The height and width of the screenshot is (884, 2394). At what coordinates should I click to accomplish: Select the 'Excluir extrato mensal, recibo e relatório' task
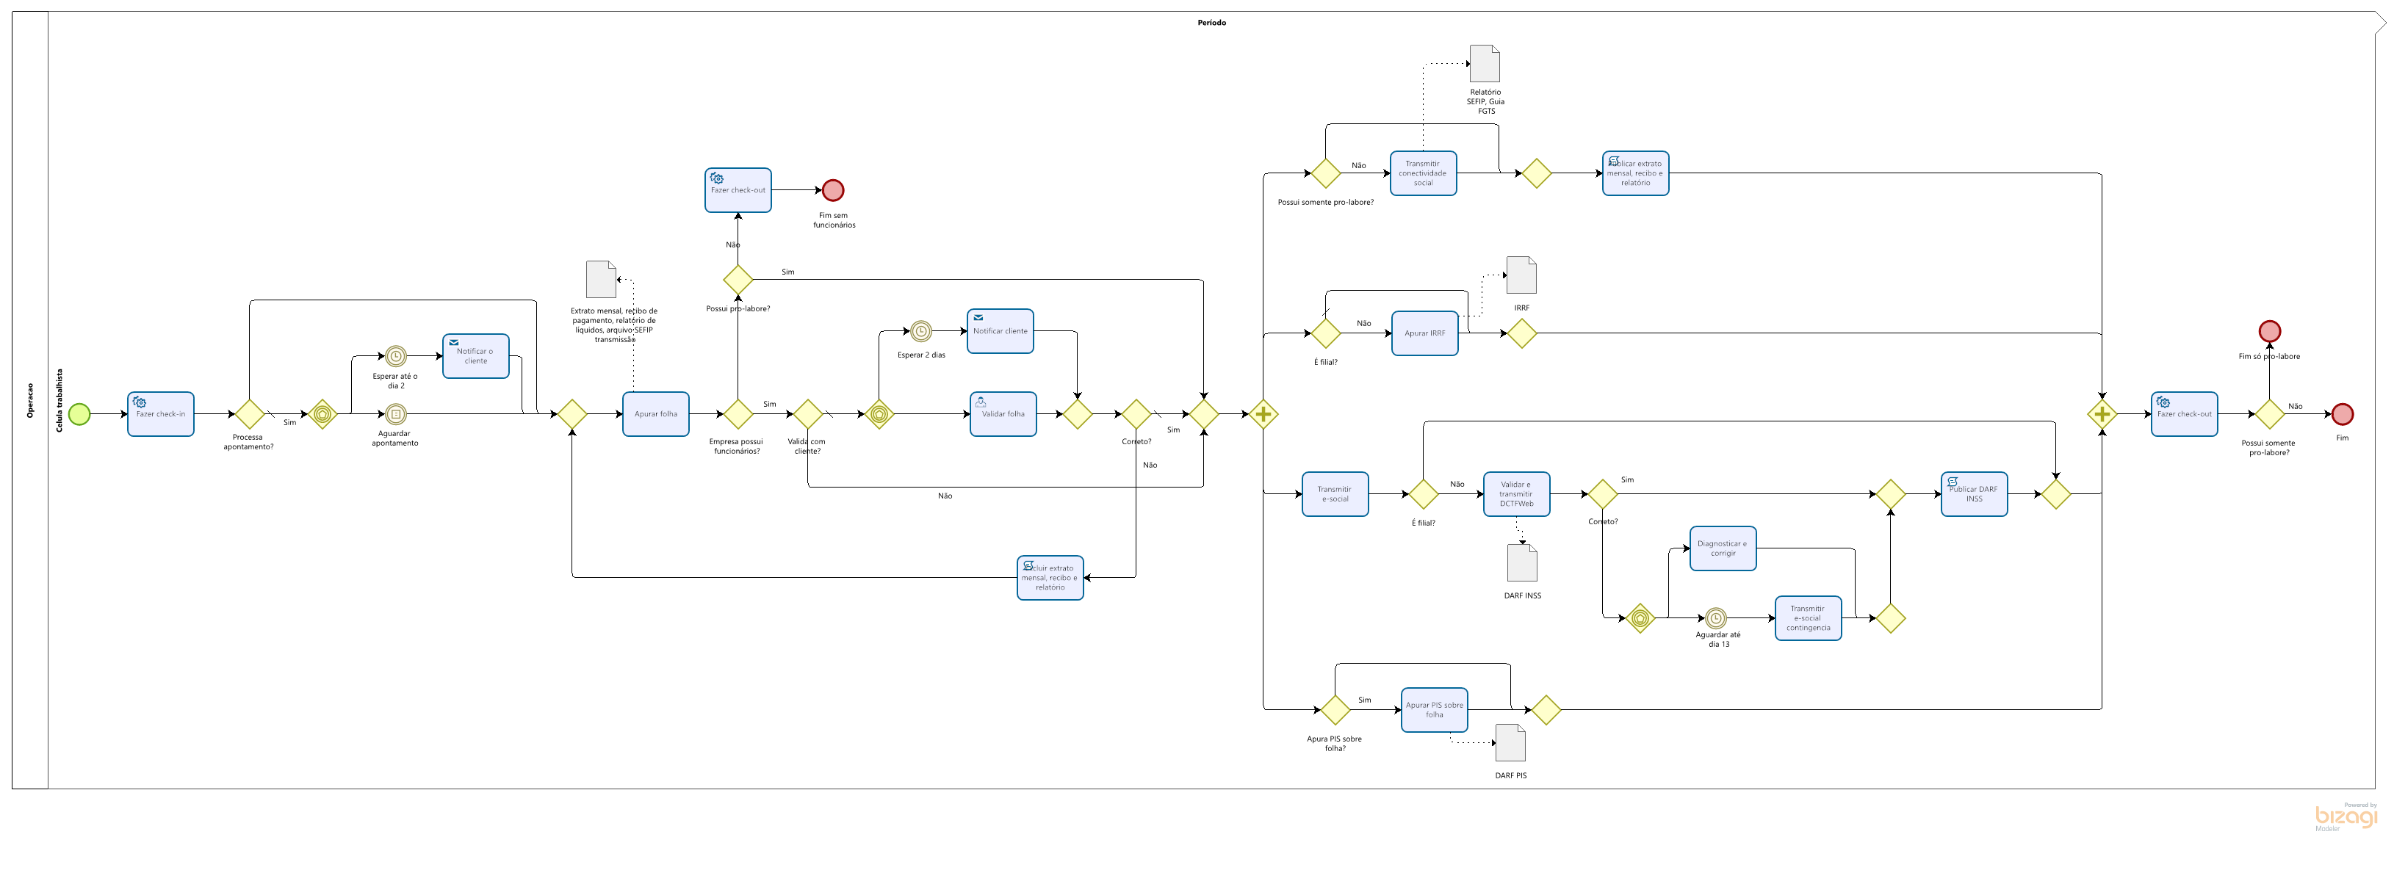[1050, 578]
